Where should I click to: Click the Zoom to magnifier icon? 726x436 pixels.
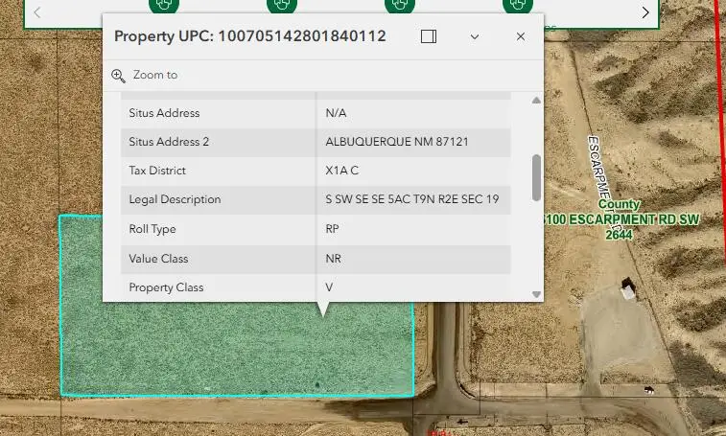pos(118,76)
